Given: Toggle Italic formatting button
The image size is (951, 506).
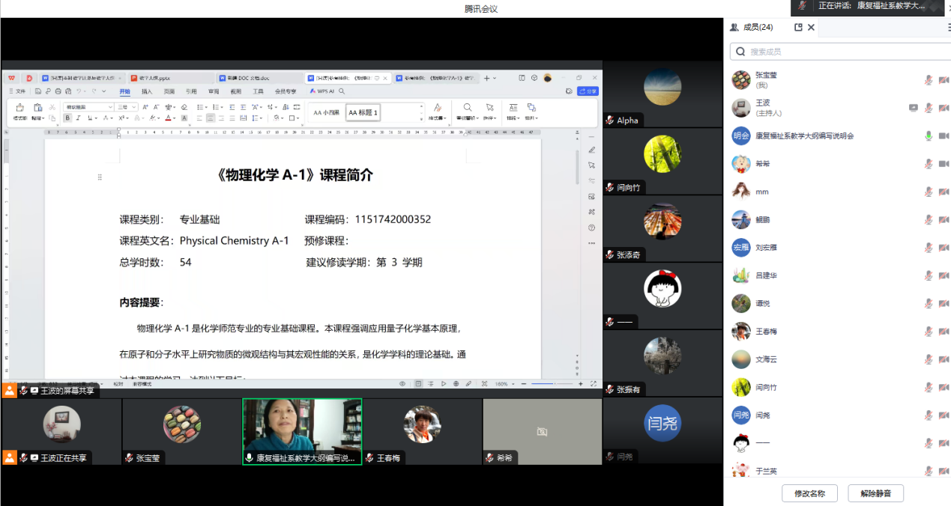Looking at the screenshot, I should click(x=78, y=118).
